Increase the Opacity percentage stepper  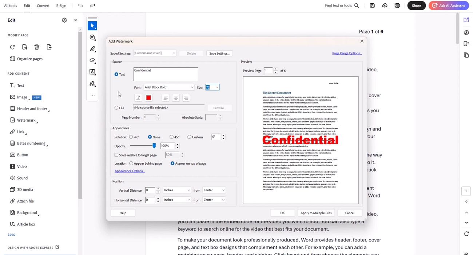[178, 144]
